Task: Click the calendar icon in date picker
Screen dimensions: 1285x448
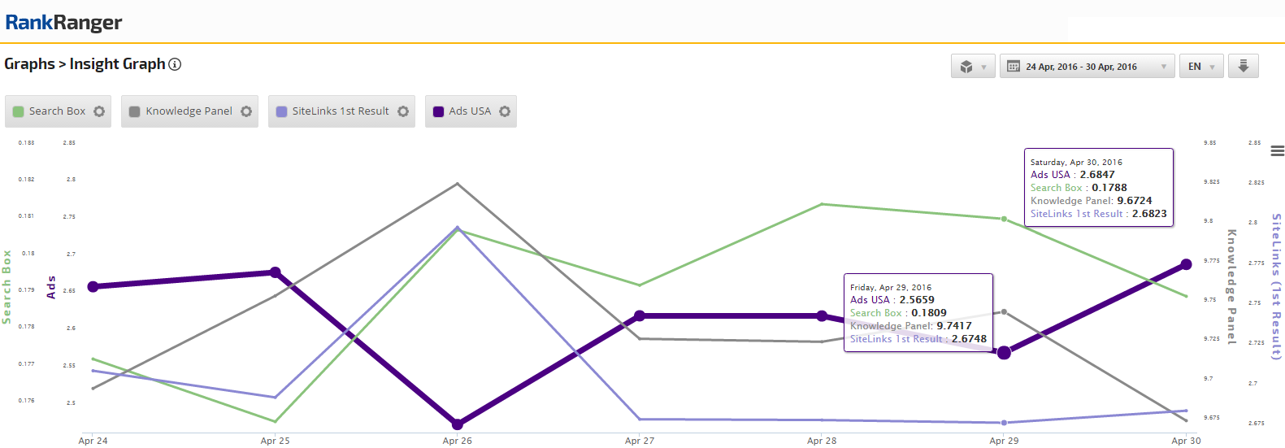Action: tap(1014, 67)
